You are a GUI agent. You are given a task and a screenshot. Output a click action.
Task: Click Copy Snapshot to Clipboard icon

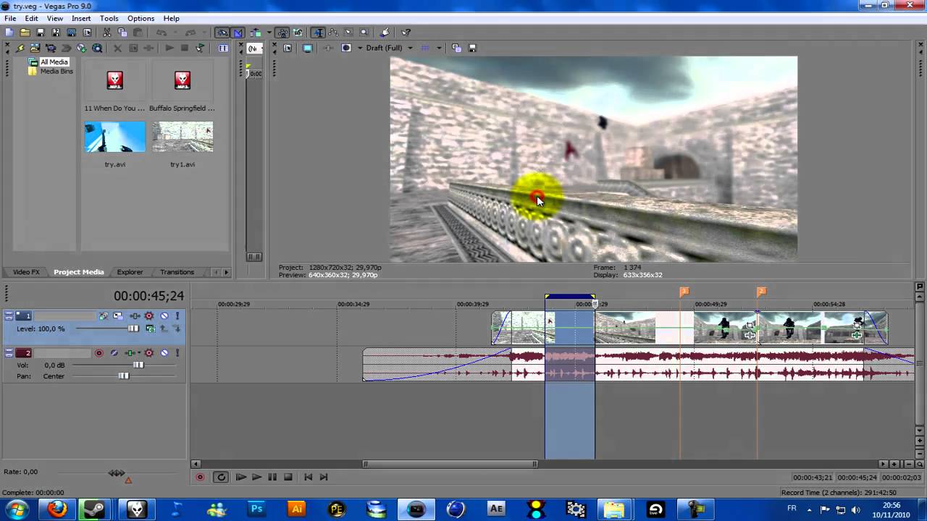coord(456,48)
